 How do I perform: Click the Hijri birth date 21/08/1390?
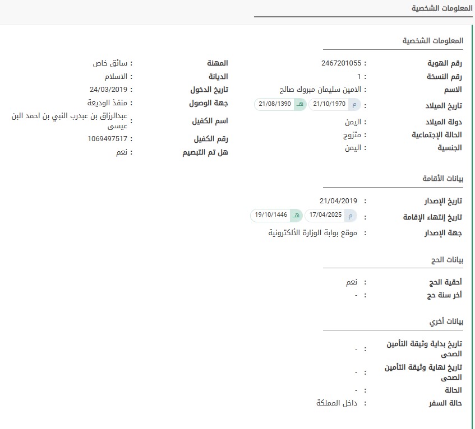pos(275,104)
